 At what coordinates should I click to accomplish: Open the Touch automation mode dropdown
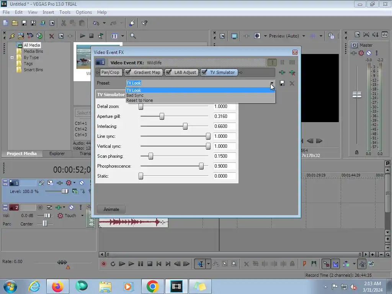coord(82,216)
